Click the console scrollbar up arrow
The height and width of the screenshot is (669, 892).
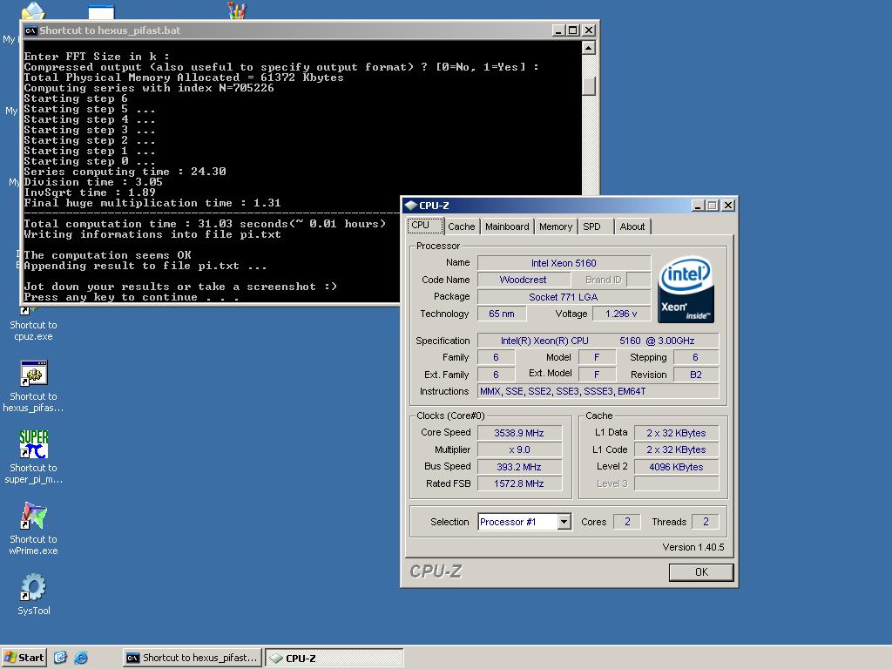click(589, 48)
